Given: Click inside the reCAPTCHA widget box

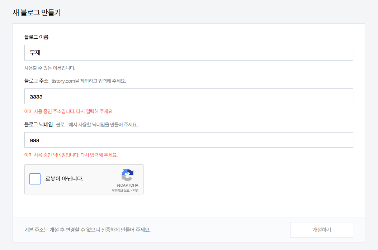Looking at the screenshot, I should (84, 179).
